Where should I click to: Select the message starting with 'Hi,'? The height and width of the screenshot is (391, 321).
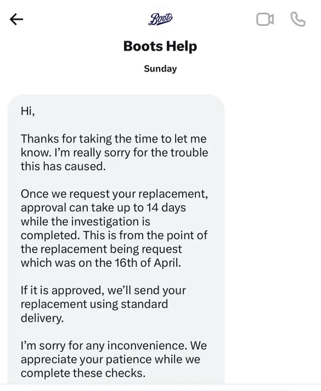(x=116, y=239)
